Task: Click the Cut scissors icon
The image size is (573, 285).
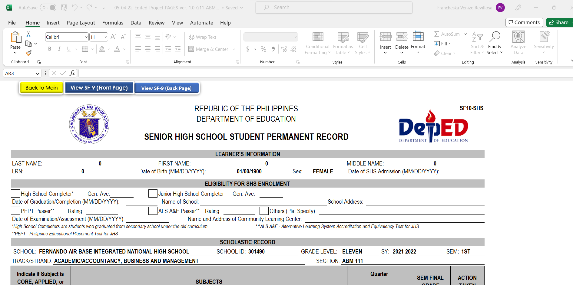Action: [x=28, y=34]
